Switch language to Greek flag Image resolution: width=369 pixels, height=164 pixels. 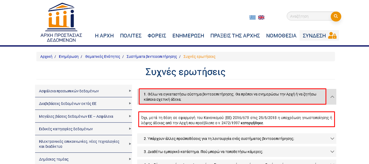pyautogui.click(x=253, y=17)
